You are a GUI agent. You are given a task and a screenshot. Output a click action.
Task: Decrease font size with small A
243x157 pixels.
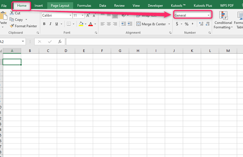94,15
